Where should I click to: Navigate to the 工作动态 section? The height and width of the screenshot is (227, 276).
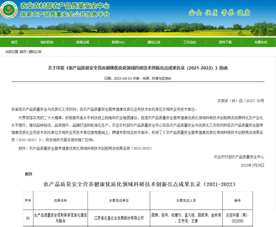190,42
